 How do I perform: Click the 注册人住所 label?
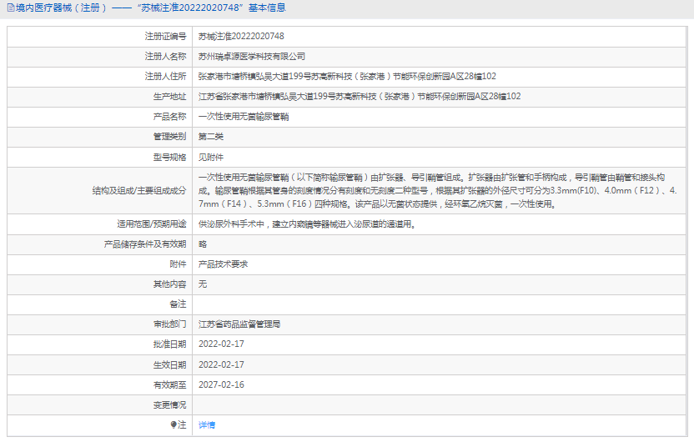point(165,77)
